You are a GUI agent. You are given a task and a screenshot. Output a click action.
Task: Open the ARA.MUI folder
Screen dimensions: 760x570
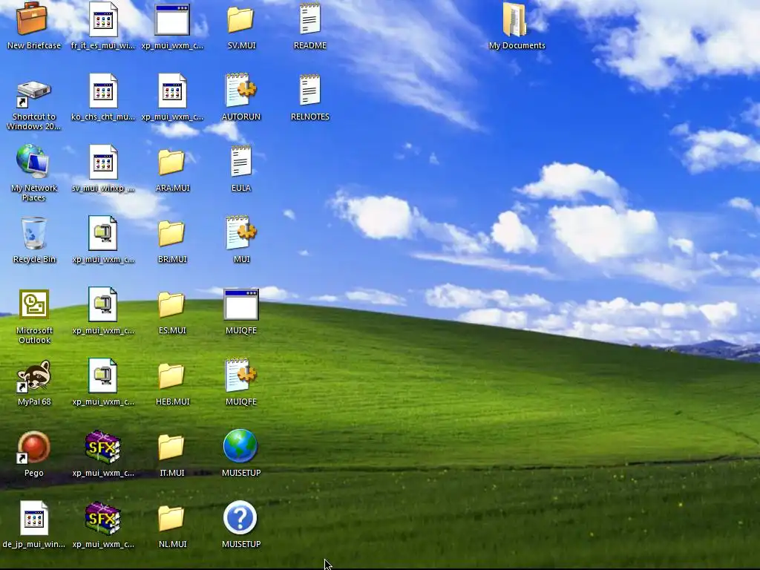[x=171, y=162]
